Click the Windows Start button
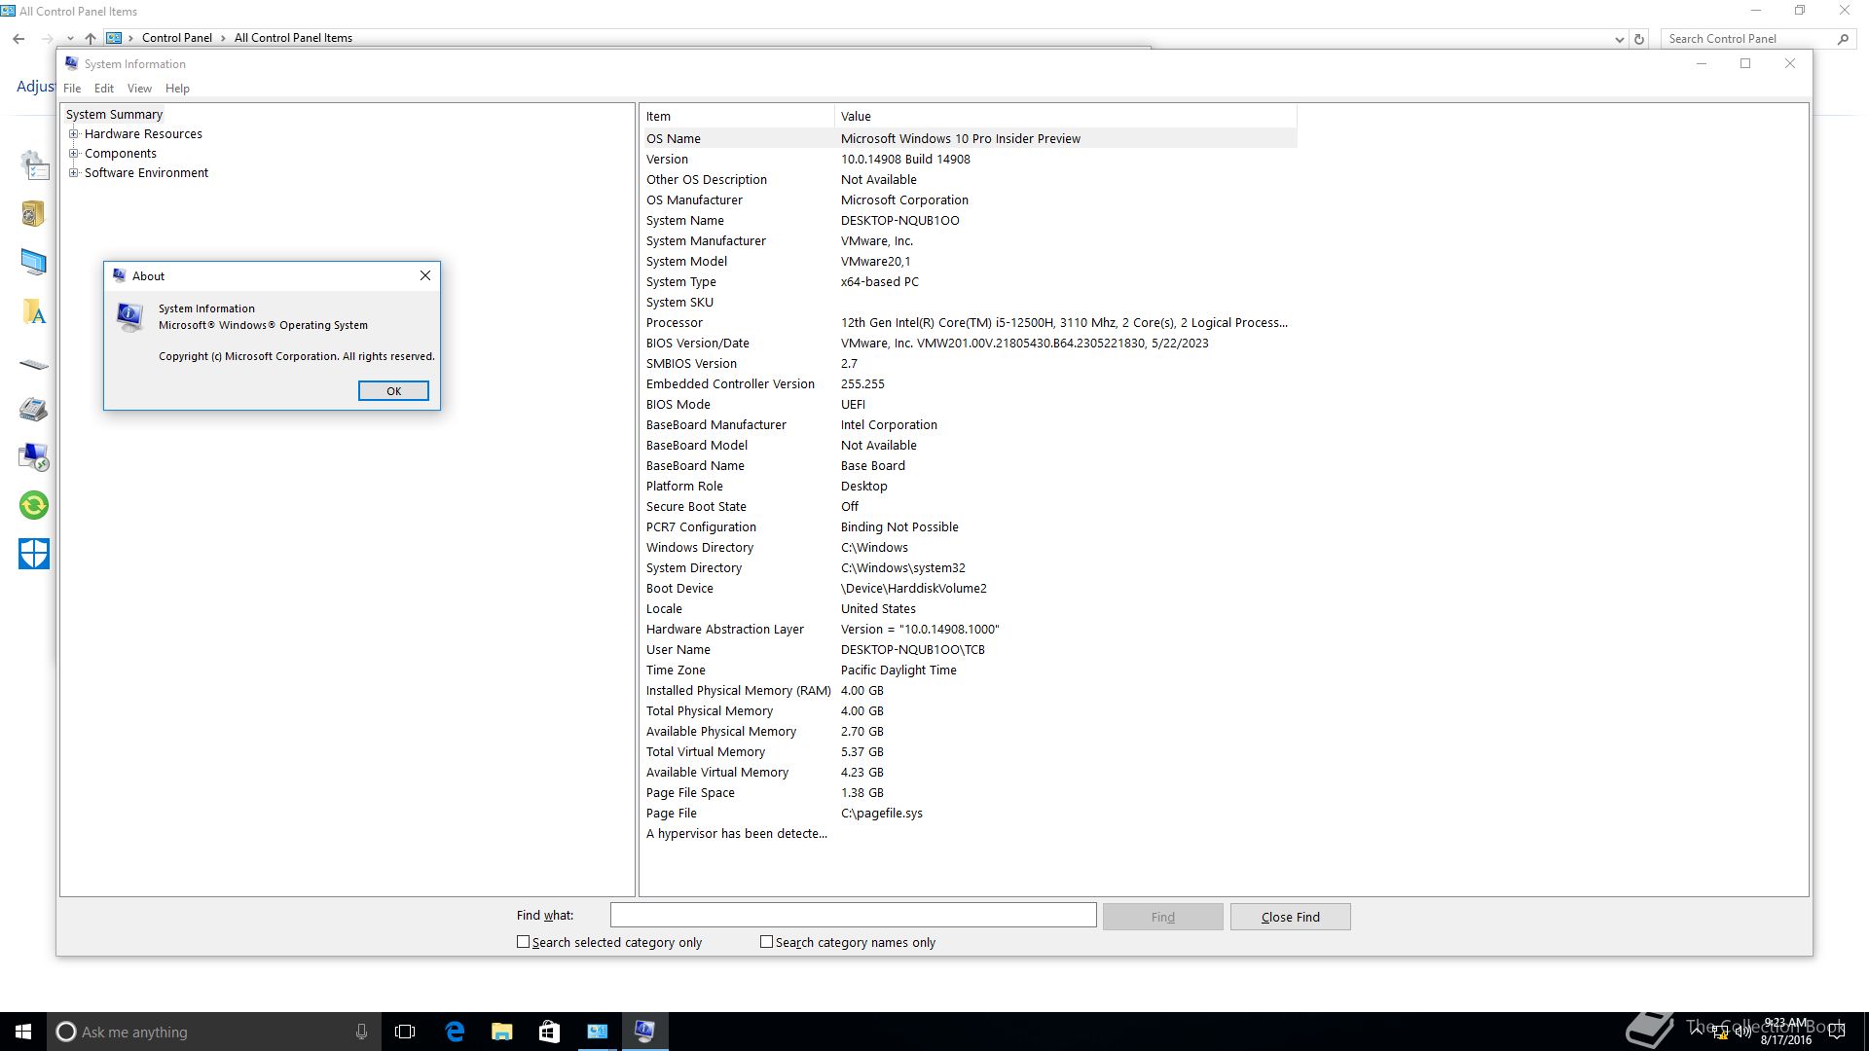This screenshot has height=1051, width=1869. tap(23, 1032)
